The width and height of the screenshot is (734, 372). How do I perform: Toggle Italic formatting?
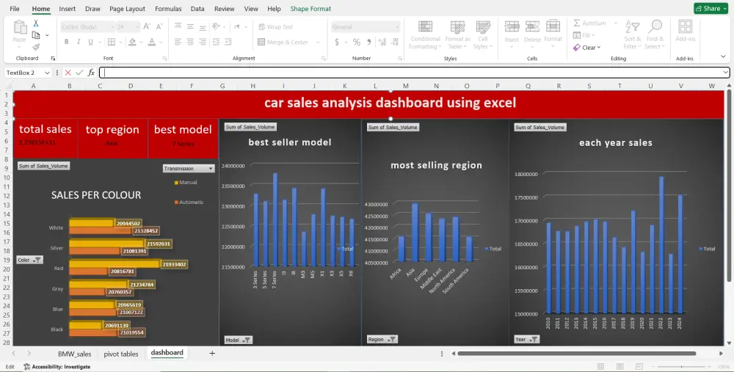(79, 42)
